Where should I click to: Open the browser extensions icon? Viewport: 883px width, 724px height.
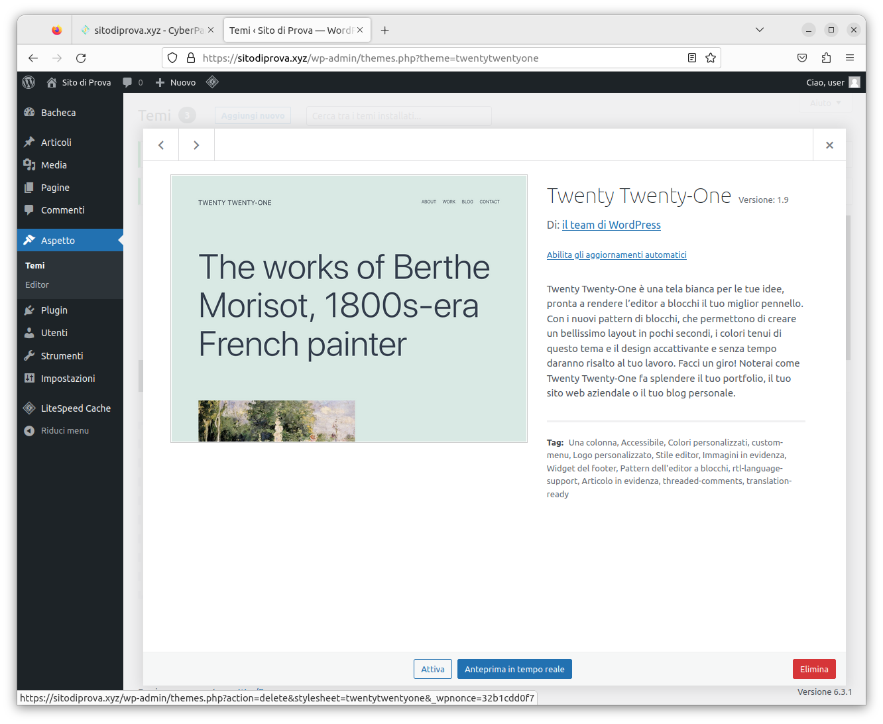[x=826, y=58]
